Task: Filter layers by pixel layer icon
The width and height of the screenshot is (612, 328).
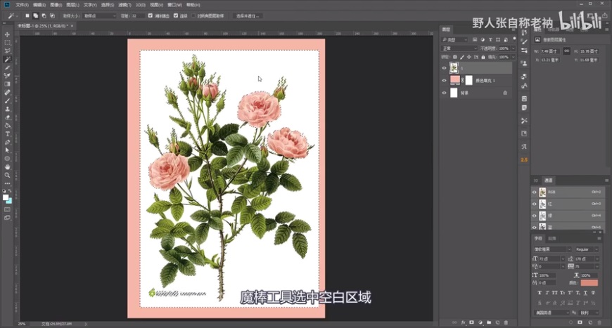Action: pos(475,40)
